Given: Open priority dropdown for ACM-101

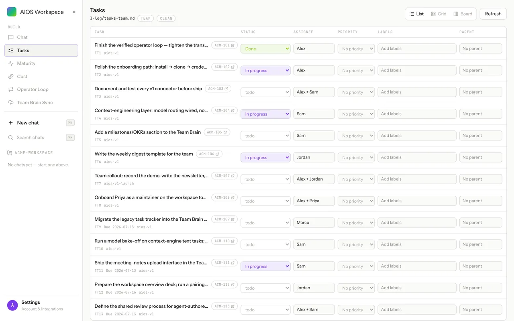Looking at the screenshot, I should tap(356, 49).
